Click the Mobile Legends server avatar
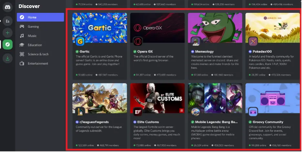 coord(196,112)
